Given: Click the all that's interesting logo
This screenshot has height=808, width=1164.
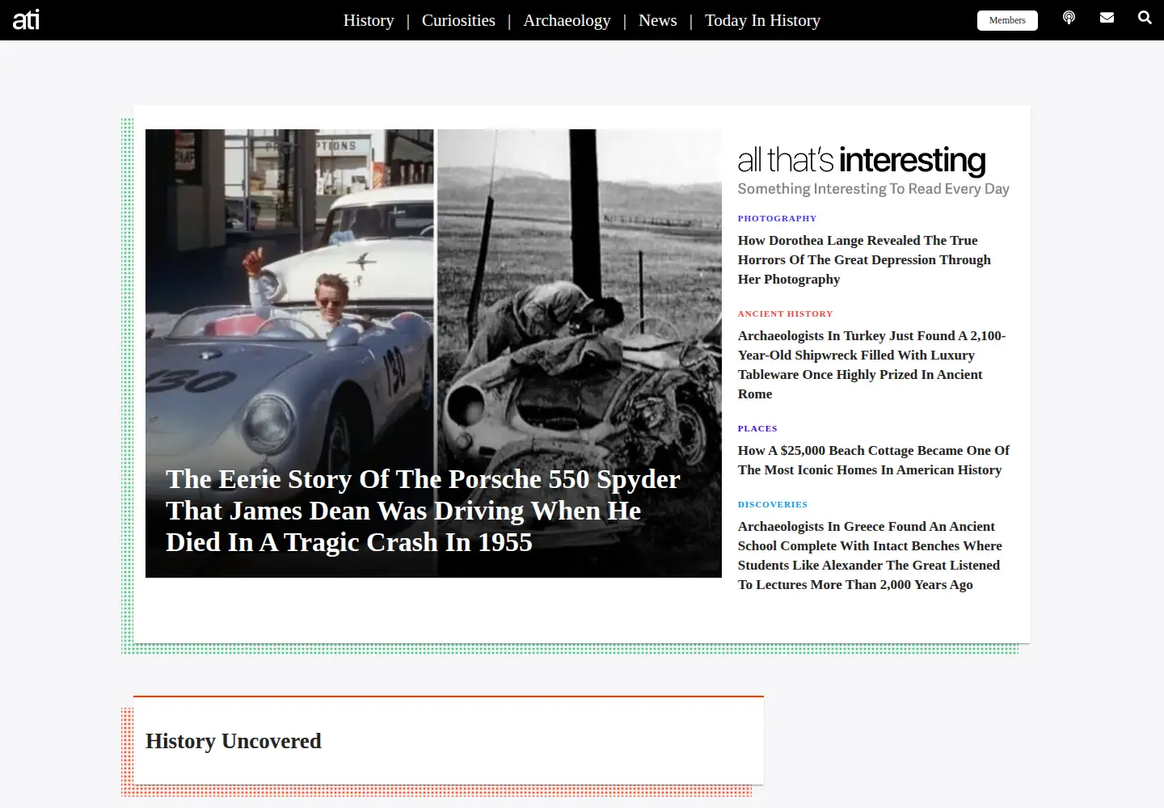Looking at the screenshot, I should point(862,160).
